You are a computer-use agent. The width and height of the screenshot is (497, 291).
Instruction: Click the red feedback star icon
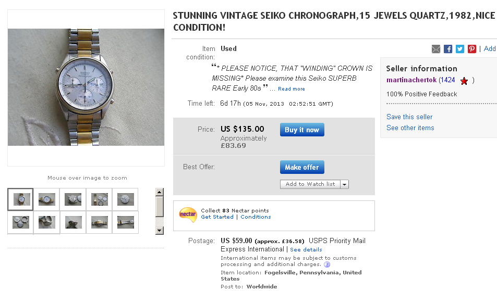click(x=464, y=81)
